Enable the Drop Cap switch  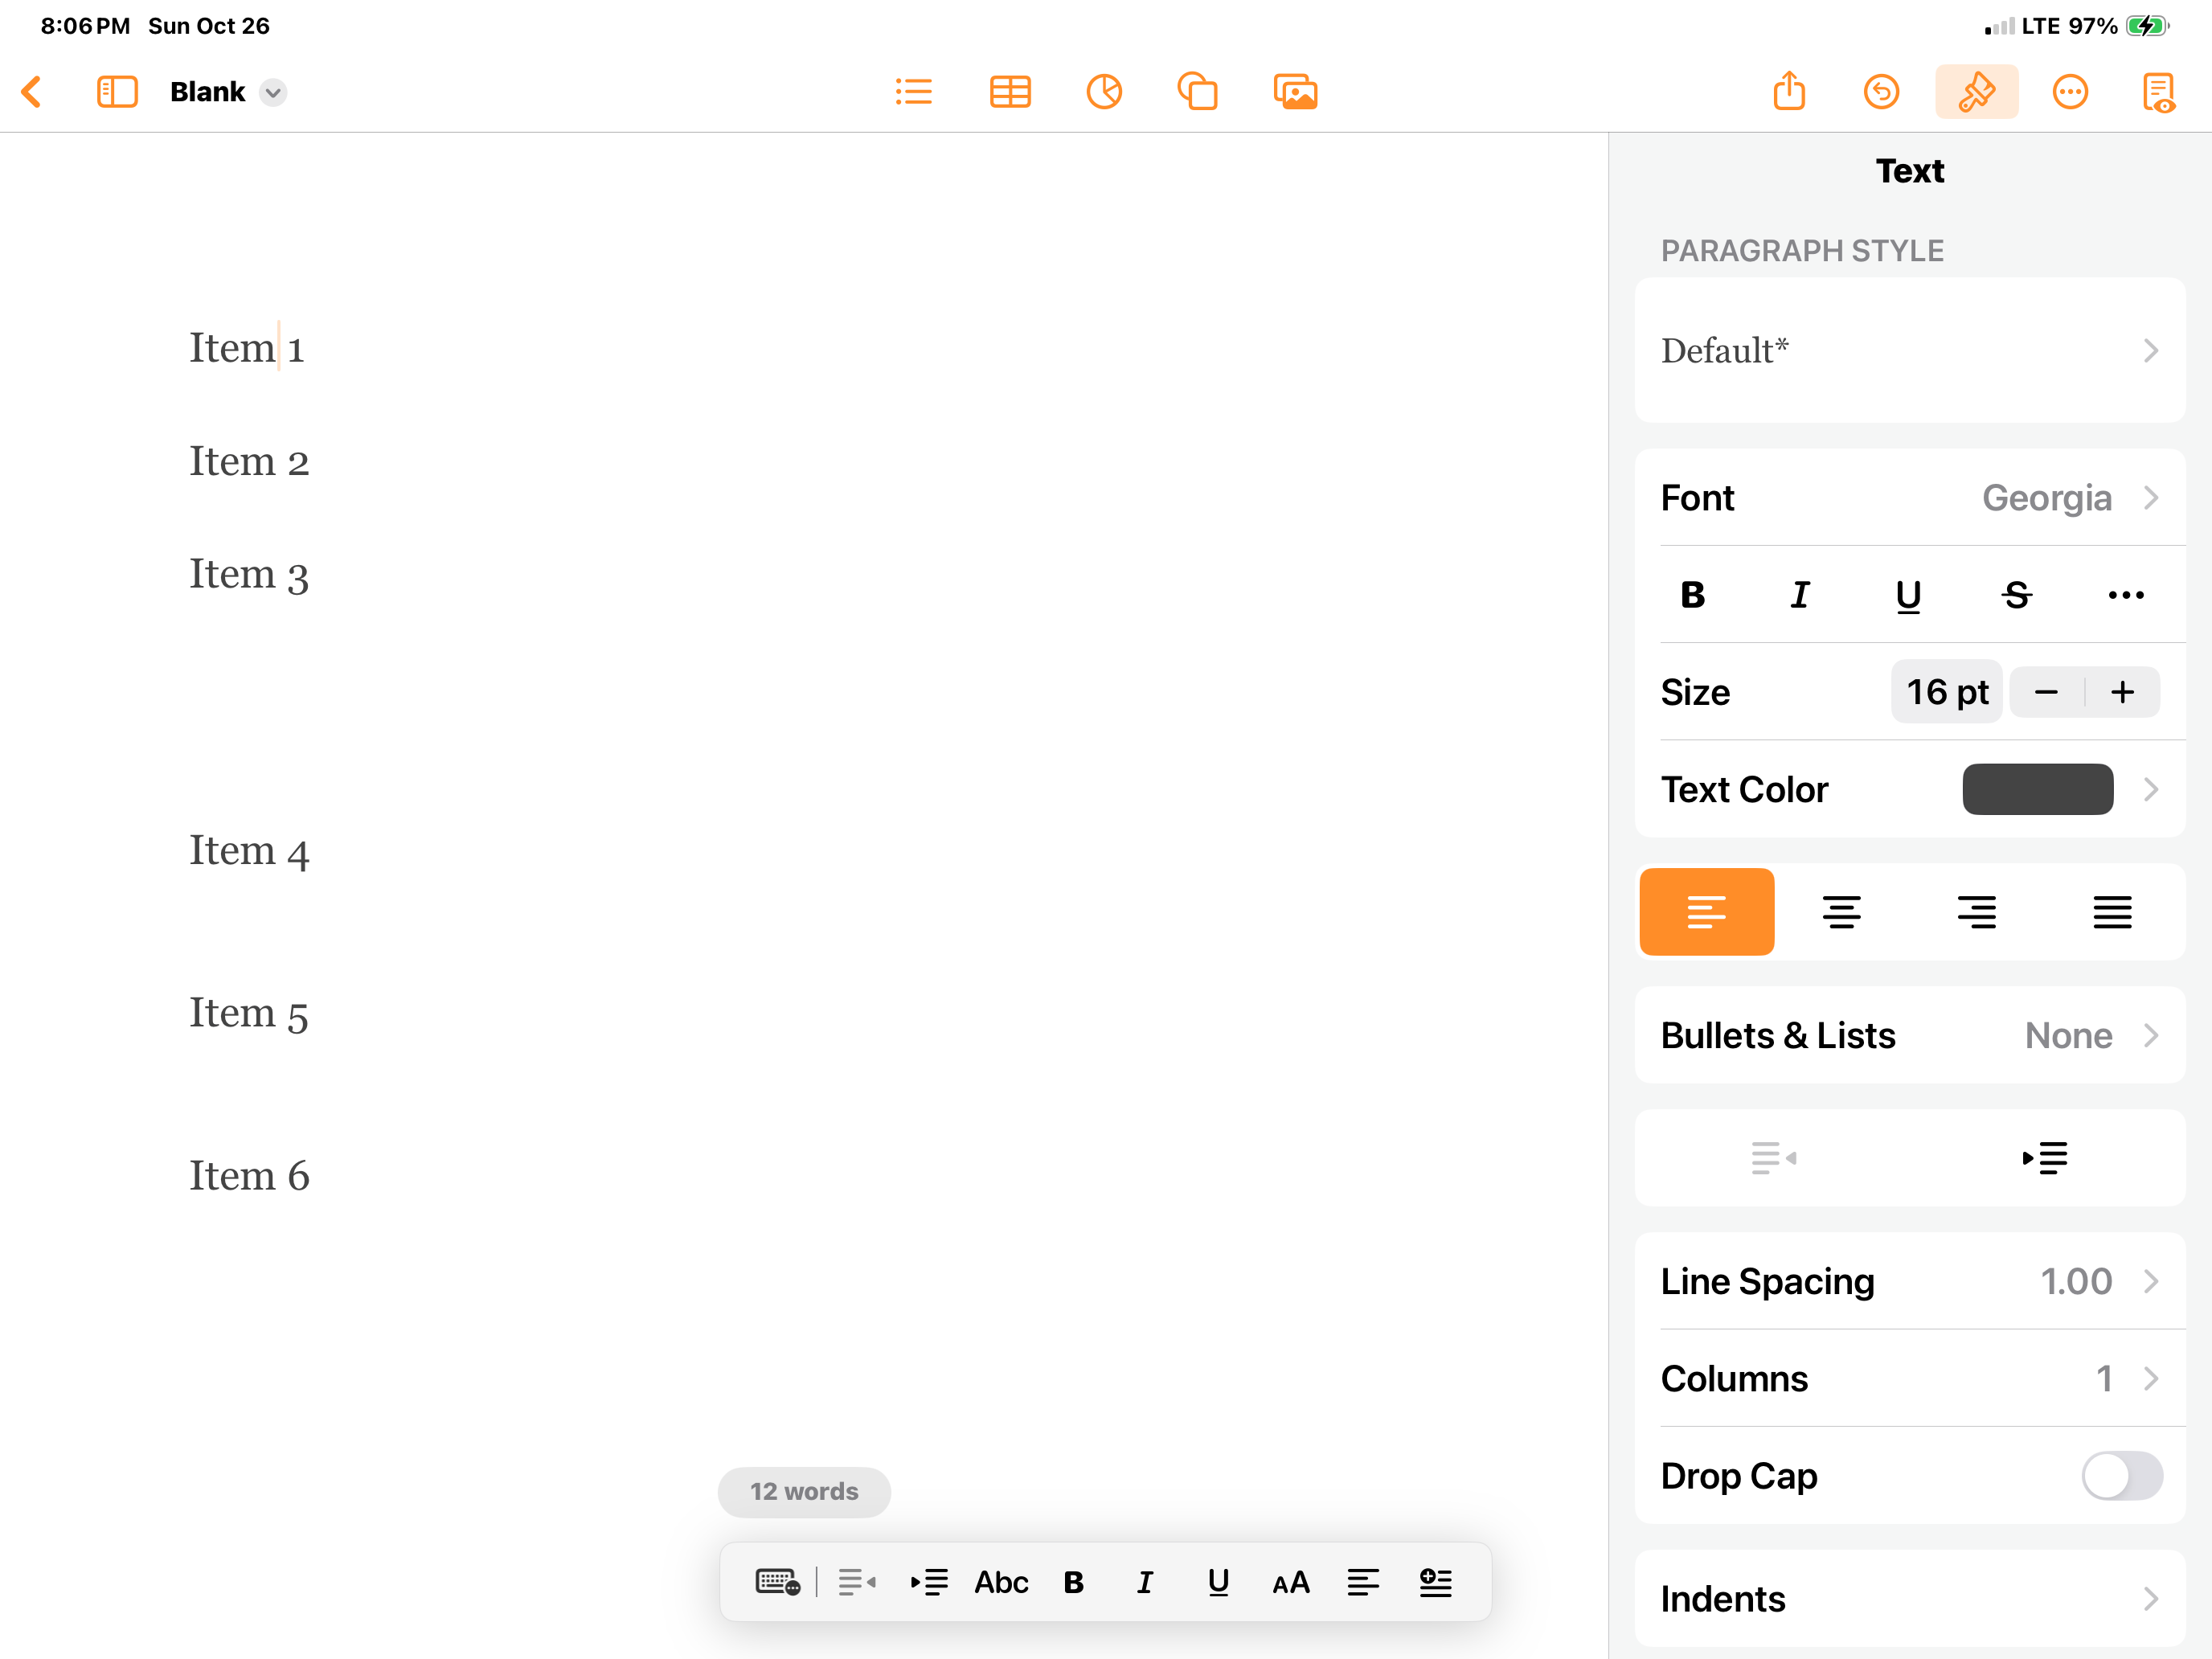[2121, 1476]
